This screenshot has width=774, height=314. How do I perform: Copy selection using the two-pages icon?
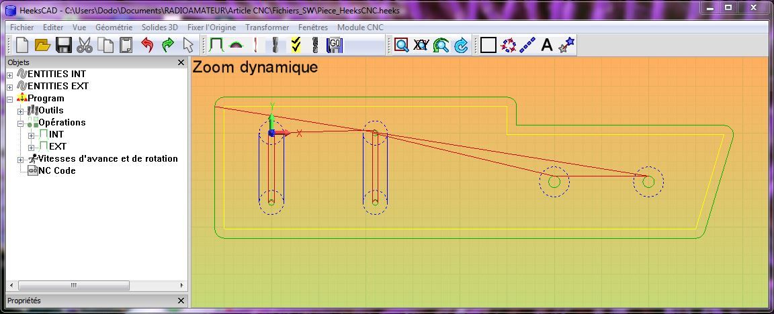pyautogui.click(x=105, y=46)
